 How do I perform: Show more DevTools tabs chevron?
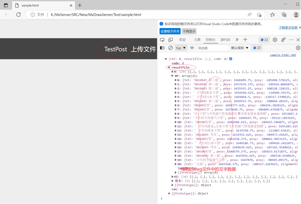point(237,40)
